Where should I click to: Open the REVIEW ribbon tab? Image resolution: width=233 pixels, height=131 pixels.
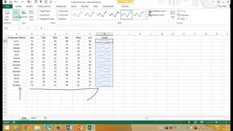click(85, 7)
